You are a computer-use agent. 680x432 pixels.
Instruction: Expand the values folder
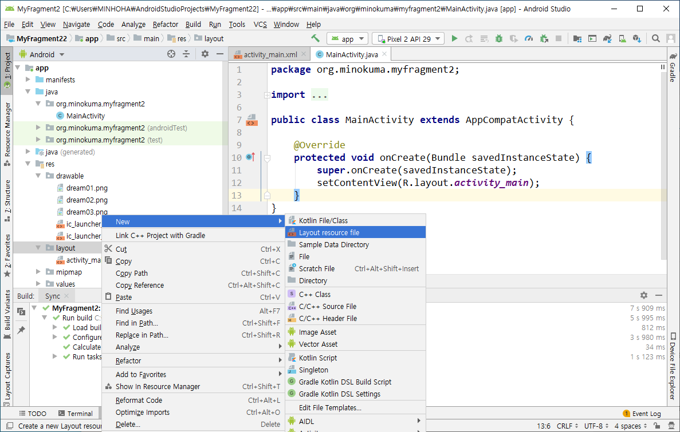[38, 284]
